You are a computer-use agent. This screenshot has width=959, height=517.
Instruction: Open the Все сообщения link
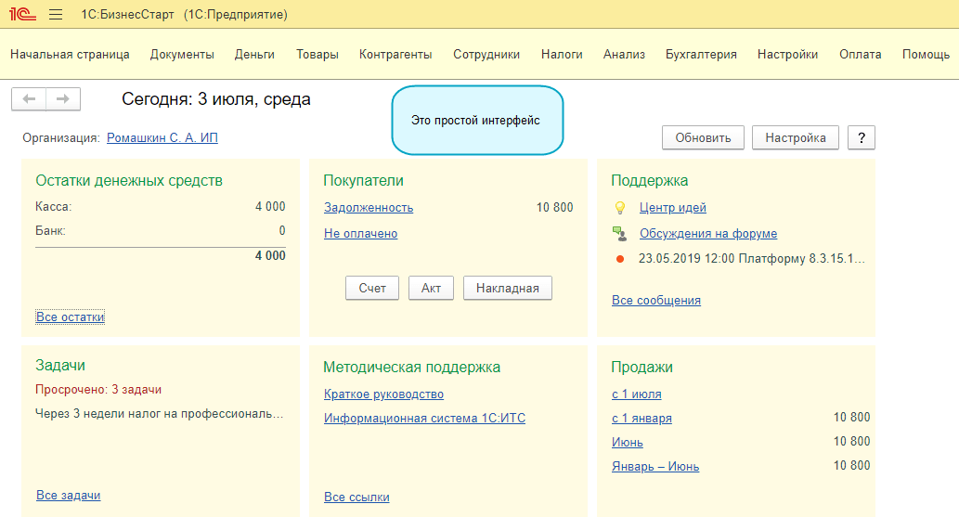pyautogui.click(x=656, y=300)
